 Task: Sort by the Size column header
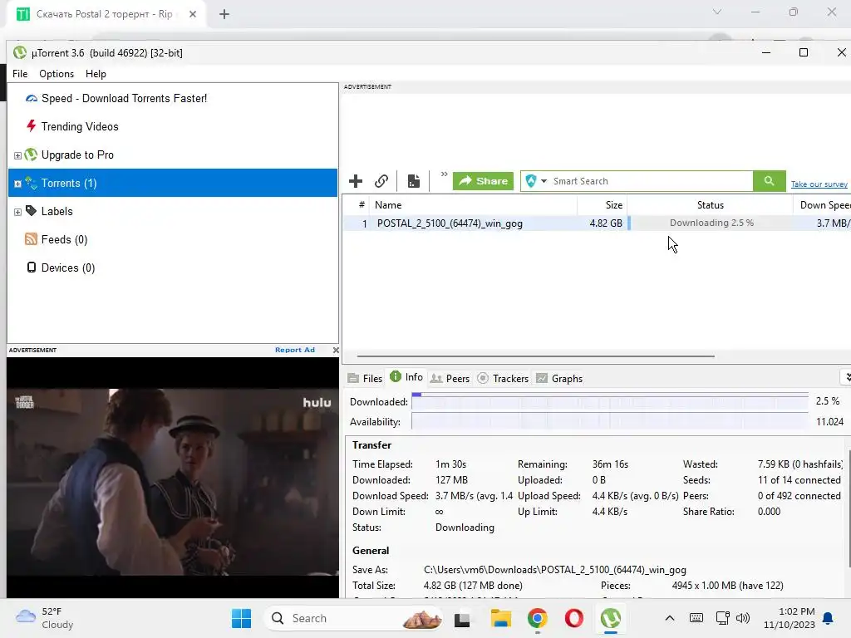coord(603,204)
